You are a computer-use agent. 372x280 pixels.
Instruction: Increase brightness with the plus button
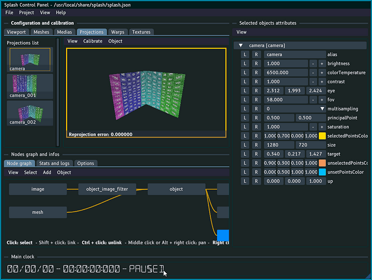click(x=322, y=64)
